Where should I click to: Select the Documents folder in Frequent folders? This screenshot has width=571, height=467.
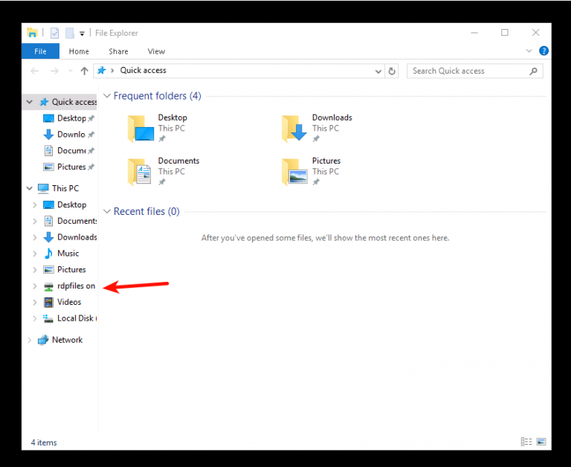[x=164, y=171]
